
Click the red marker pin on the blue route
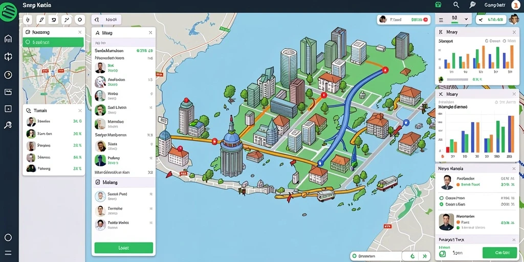[x=385, y=70]
